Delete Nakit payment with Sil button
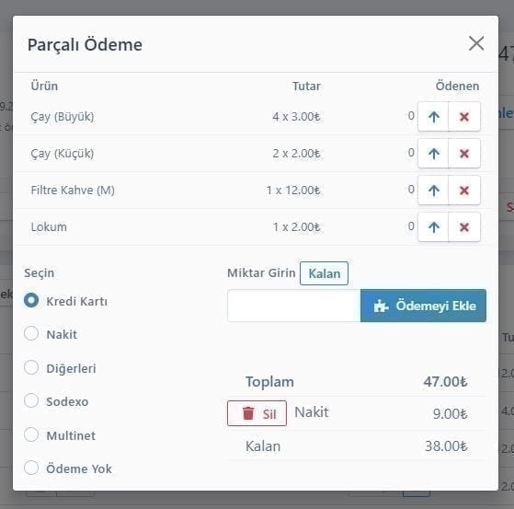Image resolution: width=514 pixels, height=509 pixels. tap(257, 413)
